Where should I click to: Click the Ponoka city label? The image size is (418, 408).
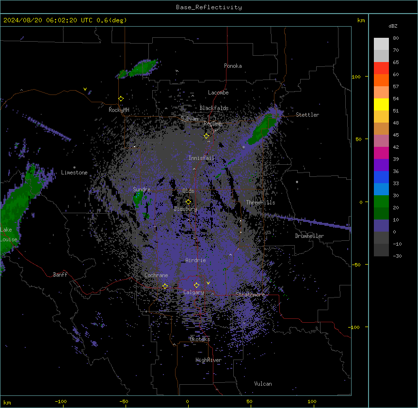pos(233,66)
